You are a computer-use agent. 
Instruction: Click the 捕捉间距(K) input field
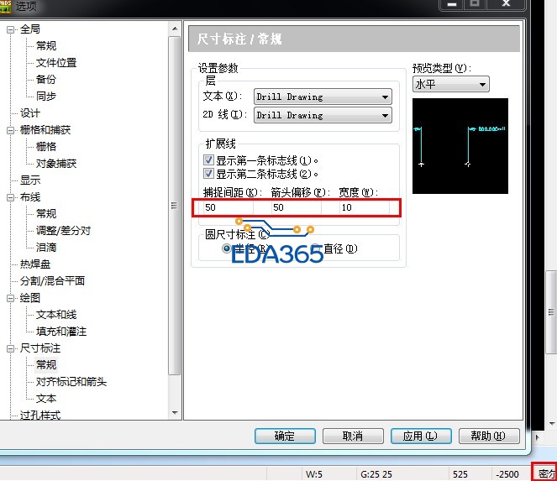[228, 207]
